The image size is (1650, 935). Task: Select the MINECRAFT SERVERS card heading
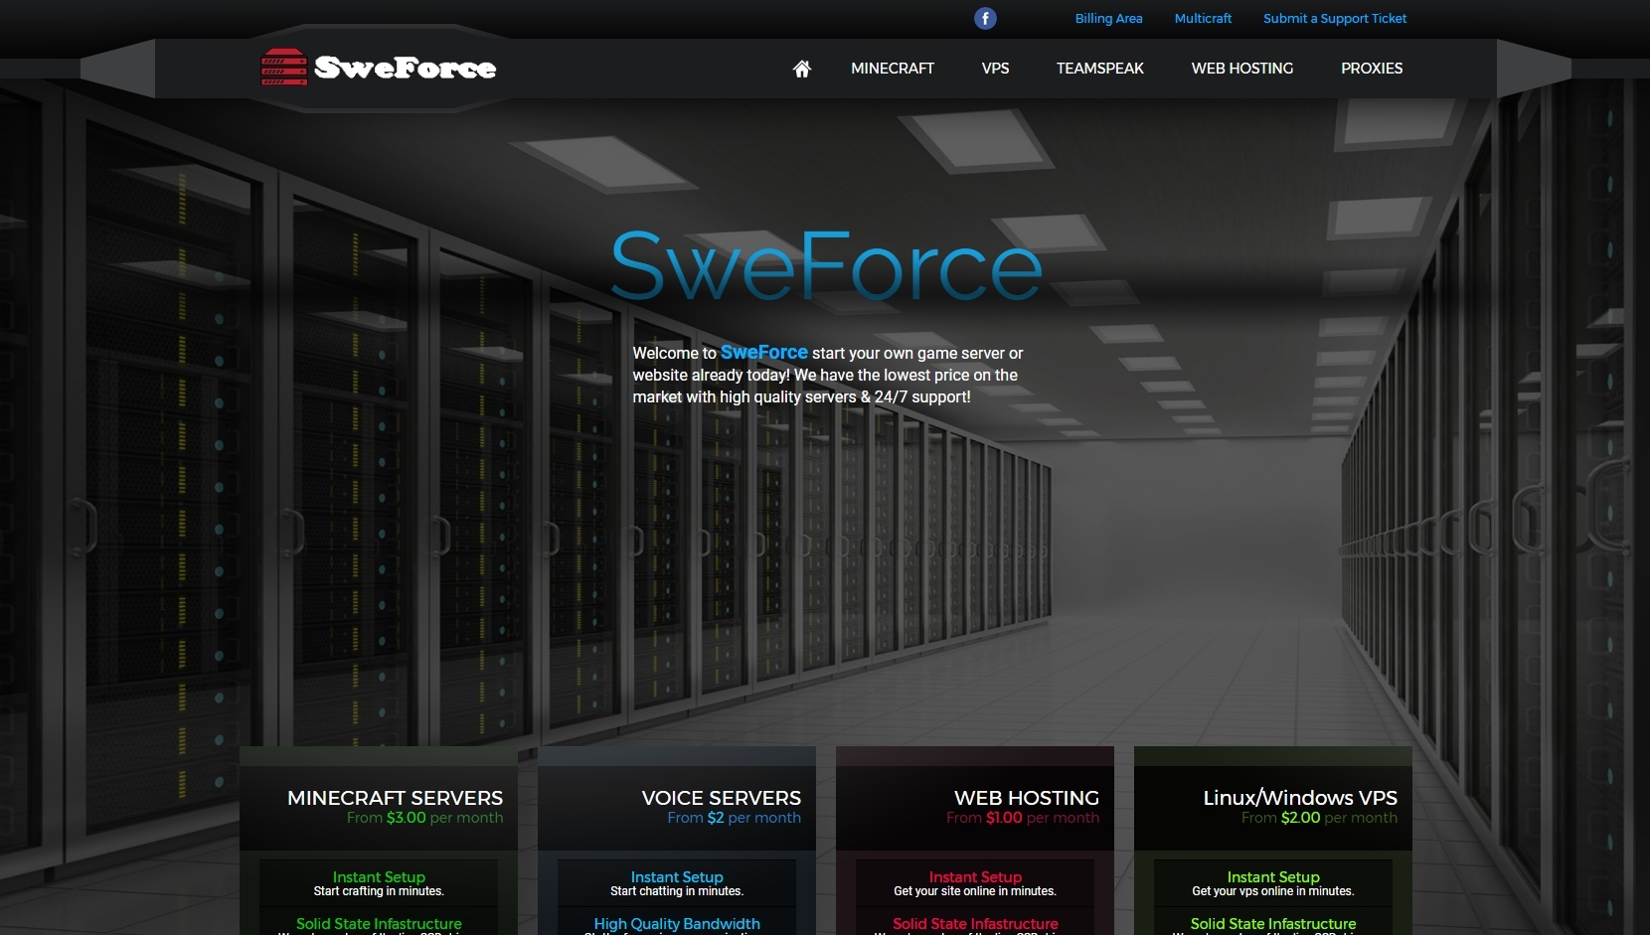pos(395,798)
